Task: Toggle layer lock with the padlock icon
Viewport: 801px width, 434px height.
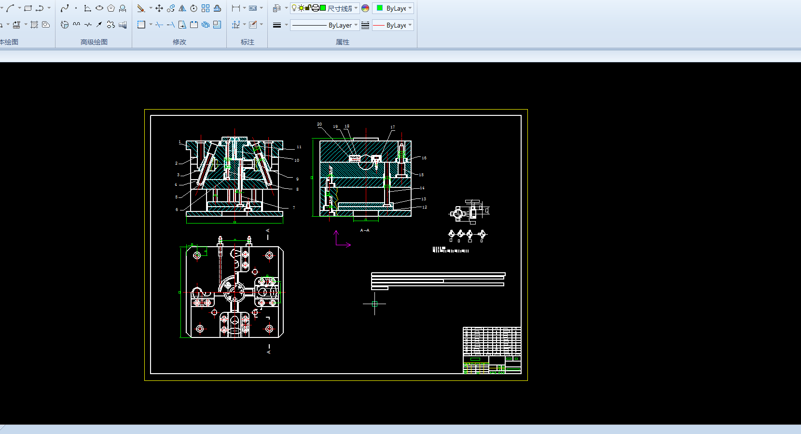Action: point(308,8)
